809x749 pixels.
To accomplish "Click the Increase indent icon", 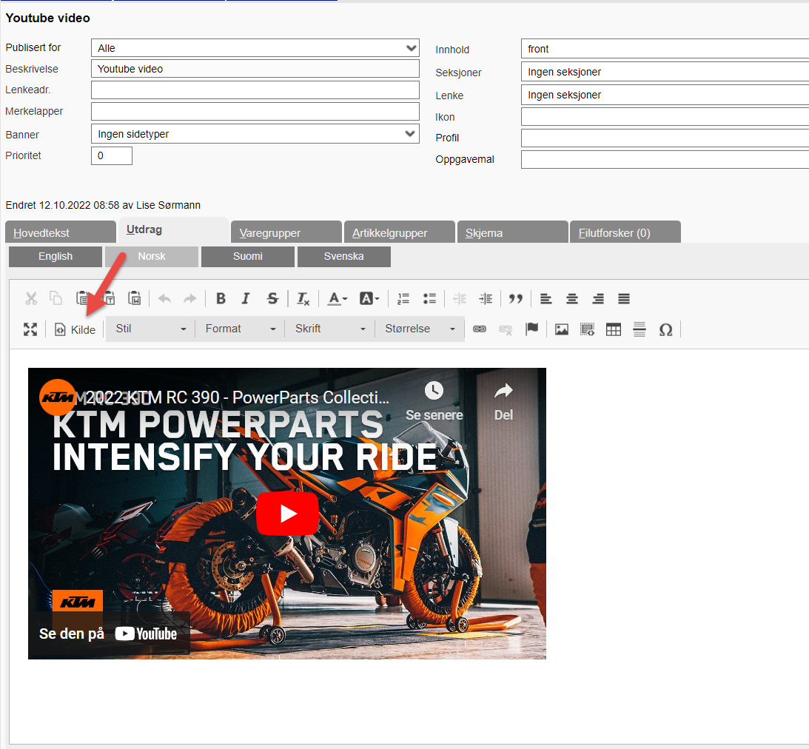I will click(486, 299).
